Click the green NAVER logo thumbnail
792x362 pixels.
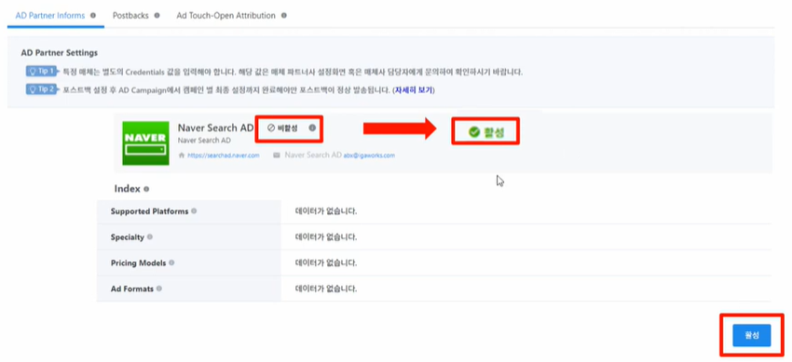(x=146, y=143)
